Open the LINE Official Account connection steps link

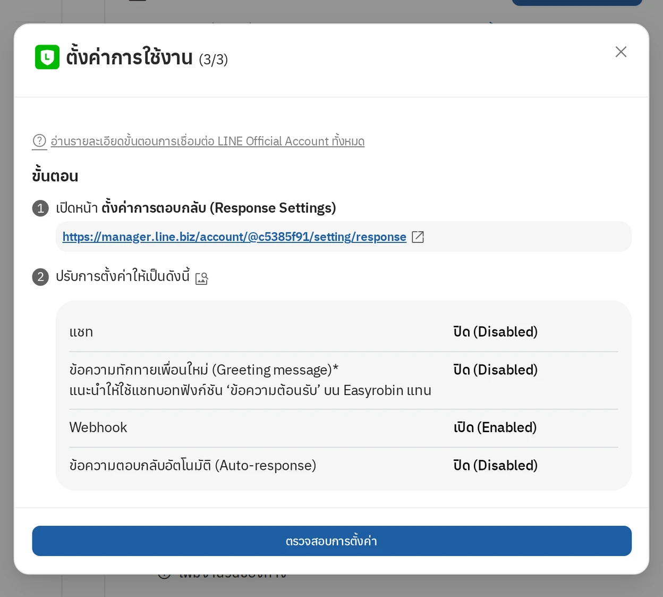(207, 141)
